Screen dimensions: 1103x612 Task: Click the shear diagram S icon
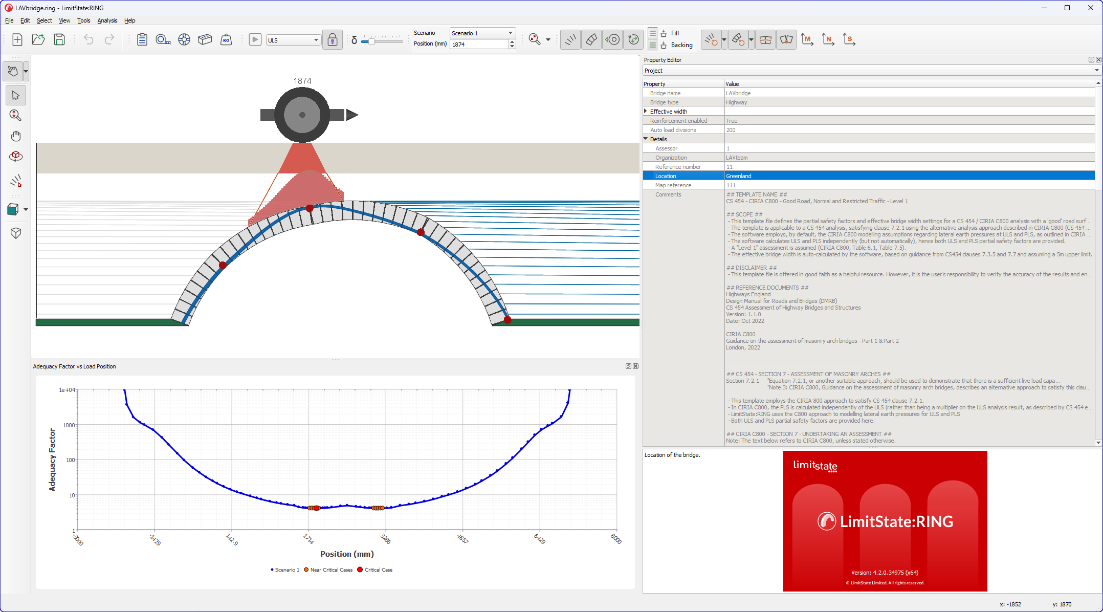point(849,39)
